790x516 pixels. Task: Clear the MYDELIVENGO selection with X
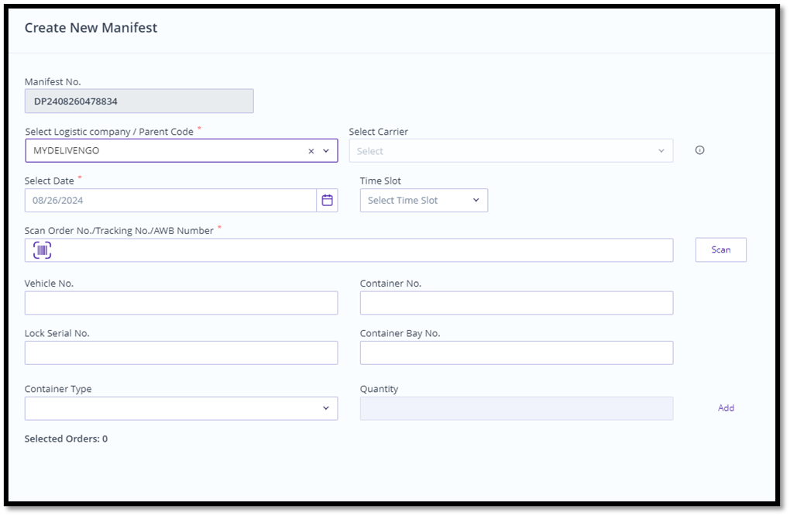tap(311, 151)
